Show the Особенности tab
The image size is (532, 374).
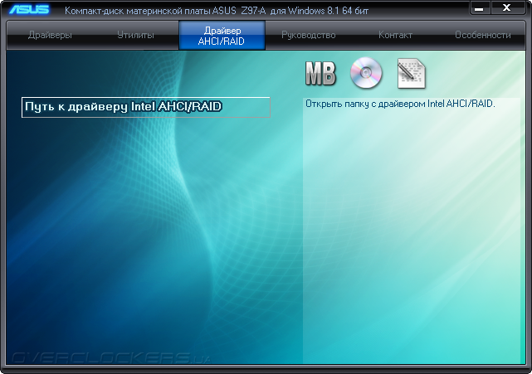coord(482,35)
